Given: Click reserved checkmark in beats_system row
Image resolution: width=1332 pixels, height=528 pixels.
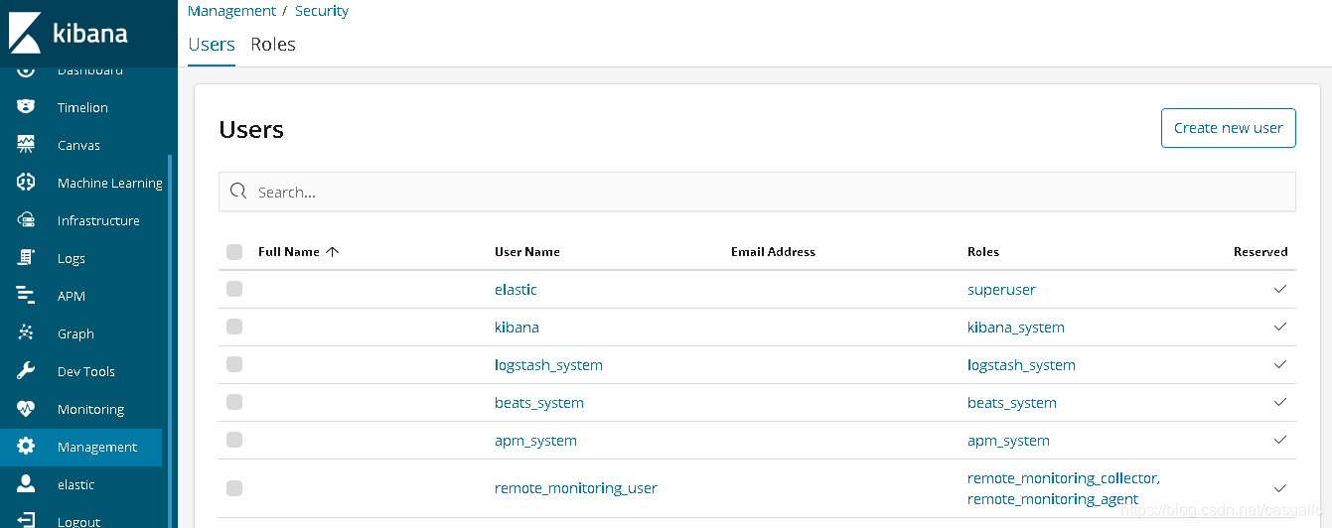Looking at the screenshot, I should point(1279,402).
